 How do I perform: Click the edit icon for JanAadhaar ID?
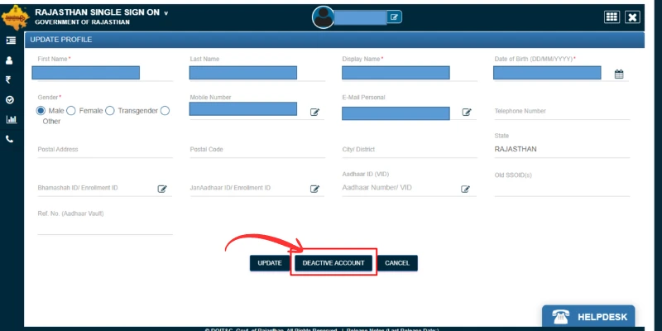[314, 189]
